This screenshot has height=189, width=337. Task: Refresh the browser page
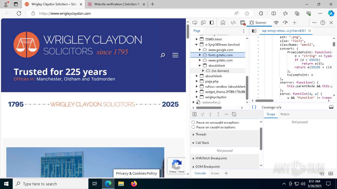(x=19, y=13)
